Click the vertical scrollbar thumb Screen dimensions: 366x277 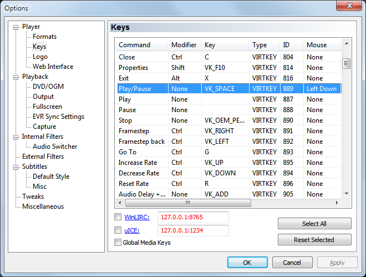click(347, 63)
